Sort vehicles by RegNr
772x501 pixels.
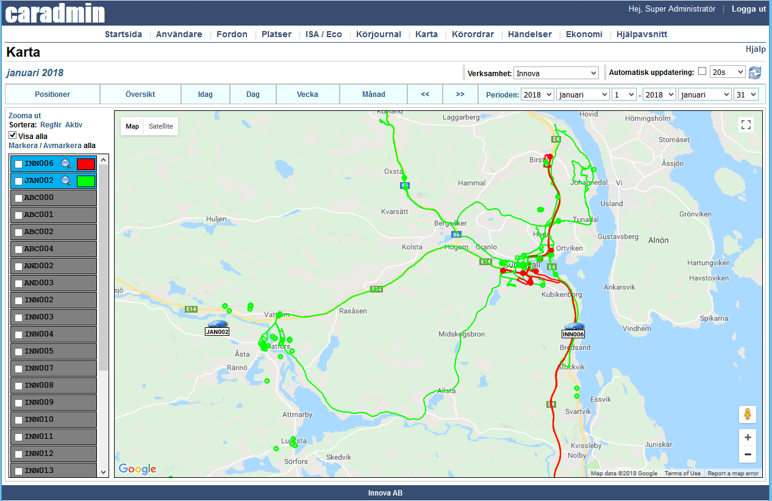[51, 125]
